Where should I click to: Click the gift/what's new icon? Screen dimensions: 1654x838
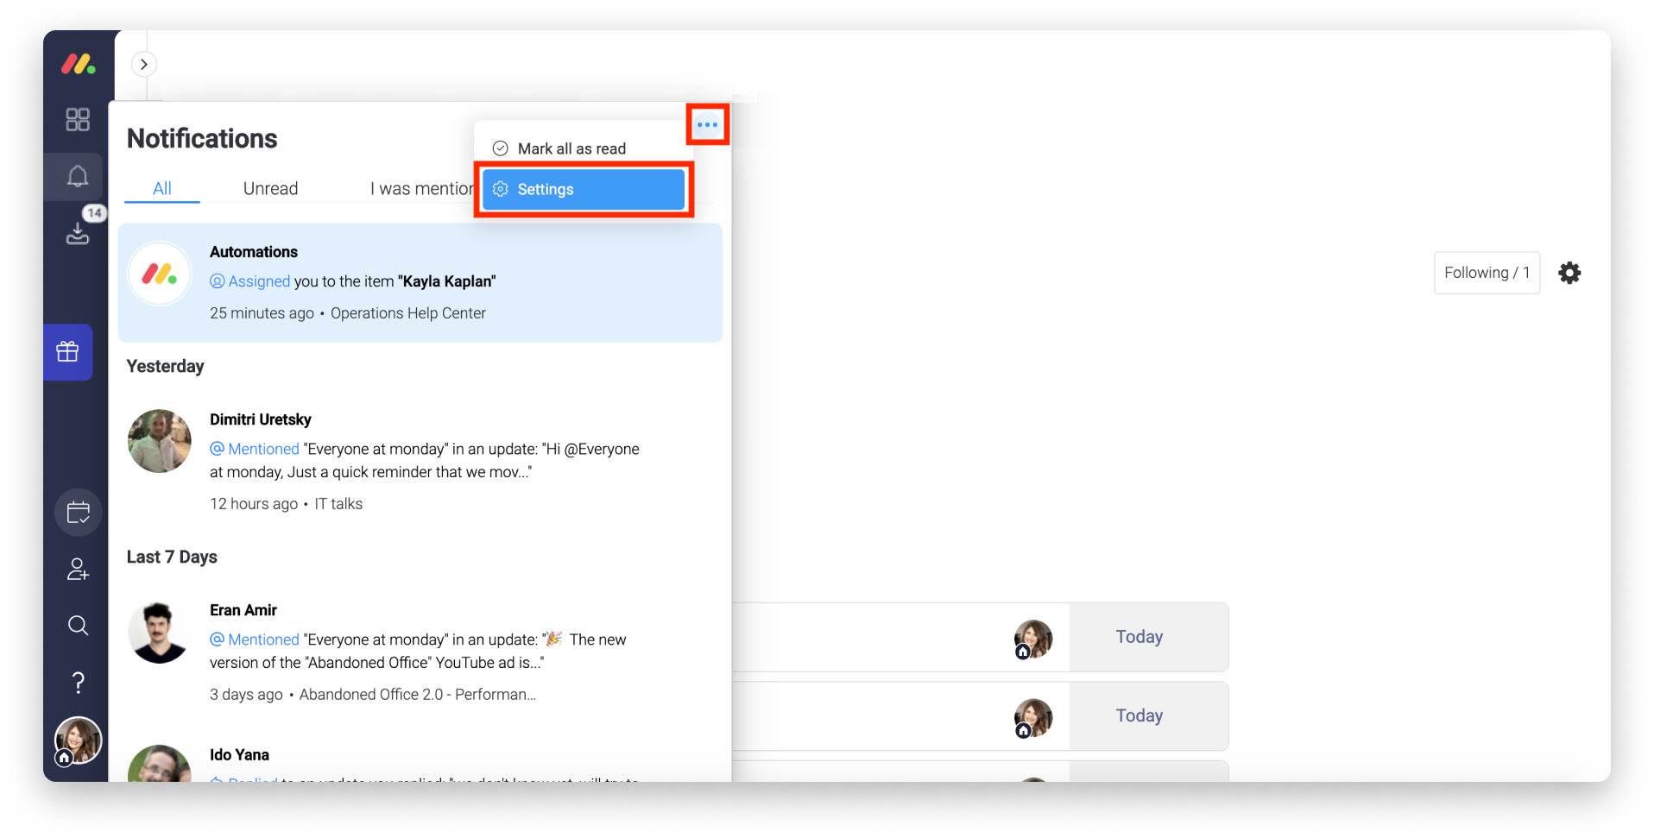[x=68, y=352]
